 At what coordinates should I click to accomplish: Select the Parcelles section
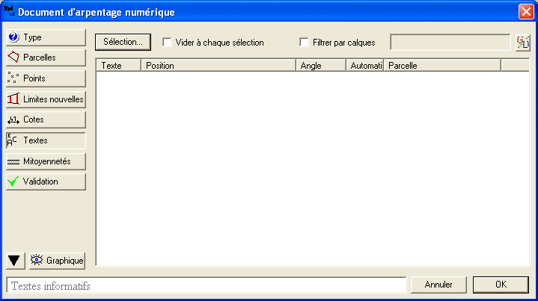[46, 58]
